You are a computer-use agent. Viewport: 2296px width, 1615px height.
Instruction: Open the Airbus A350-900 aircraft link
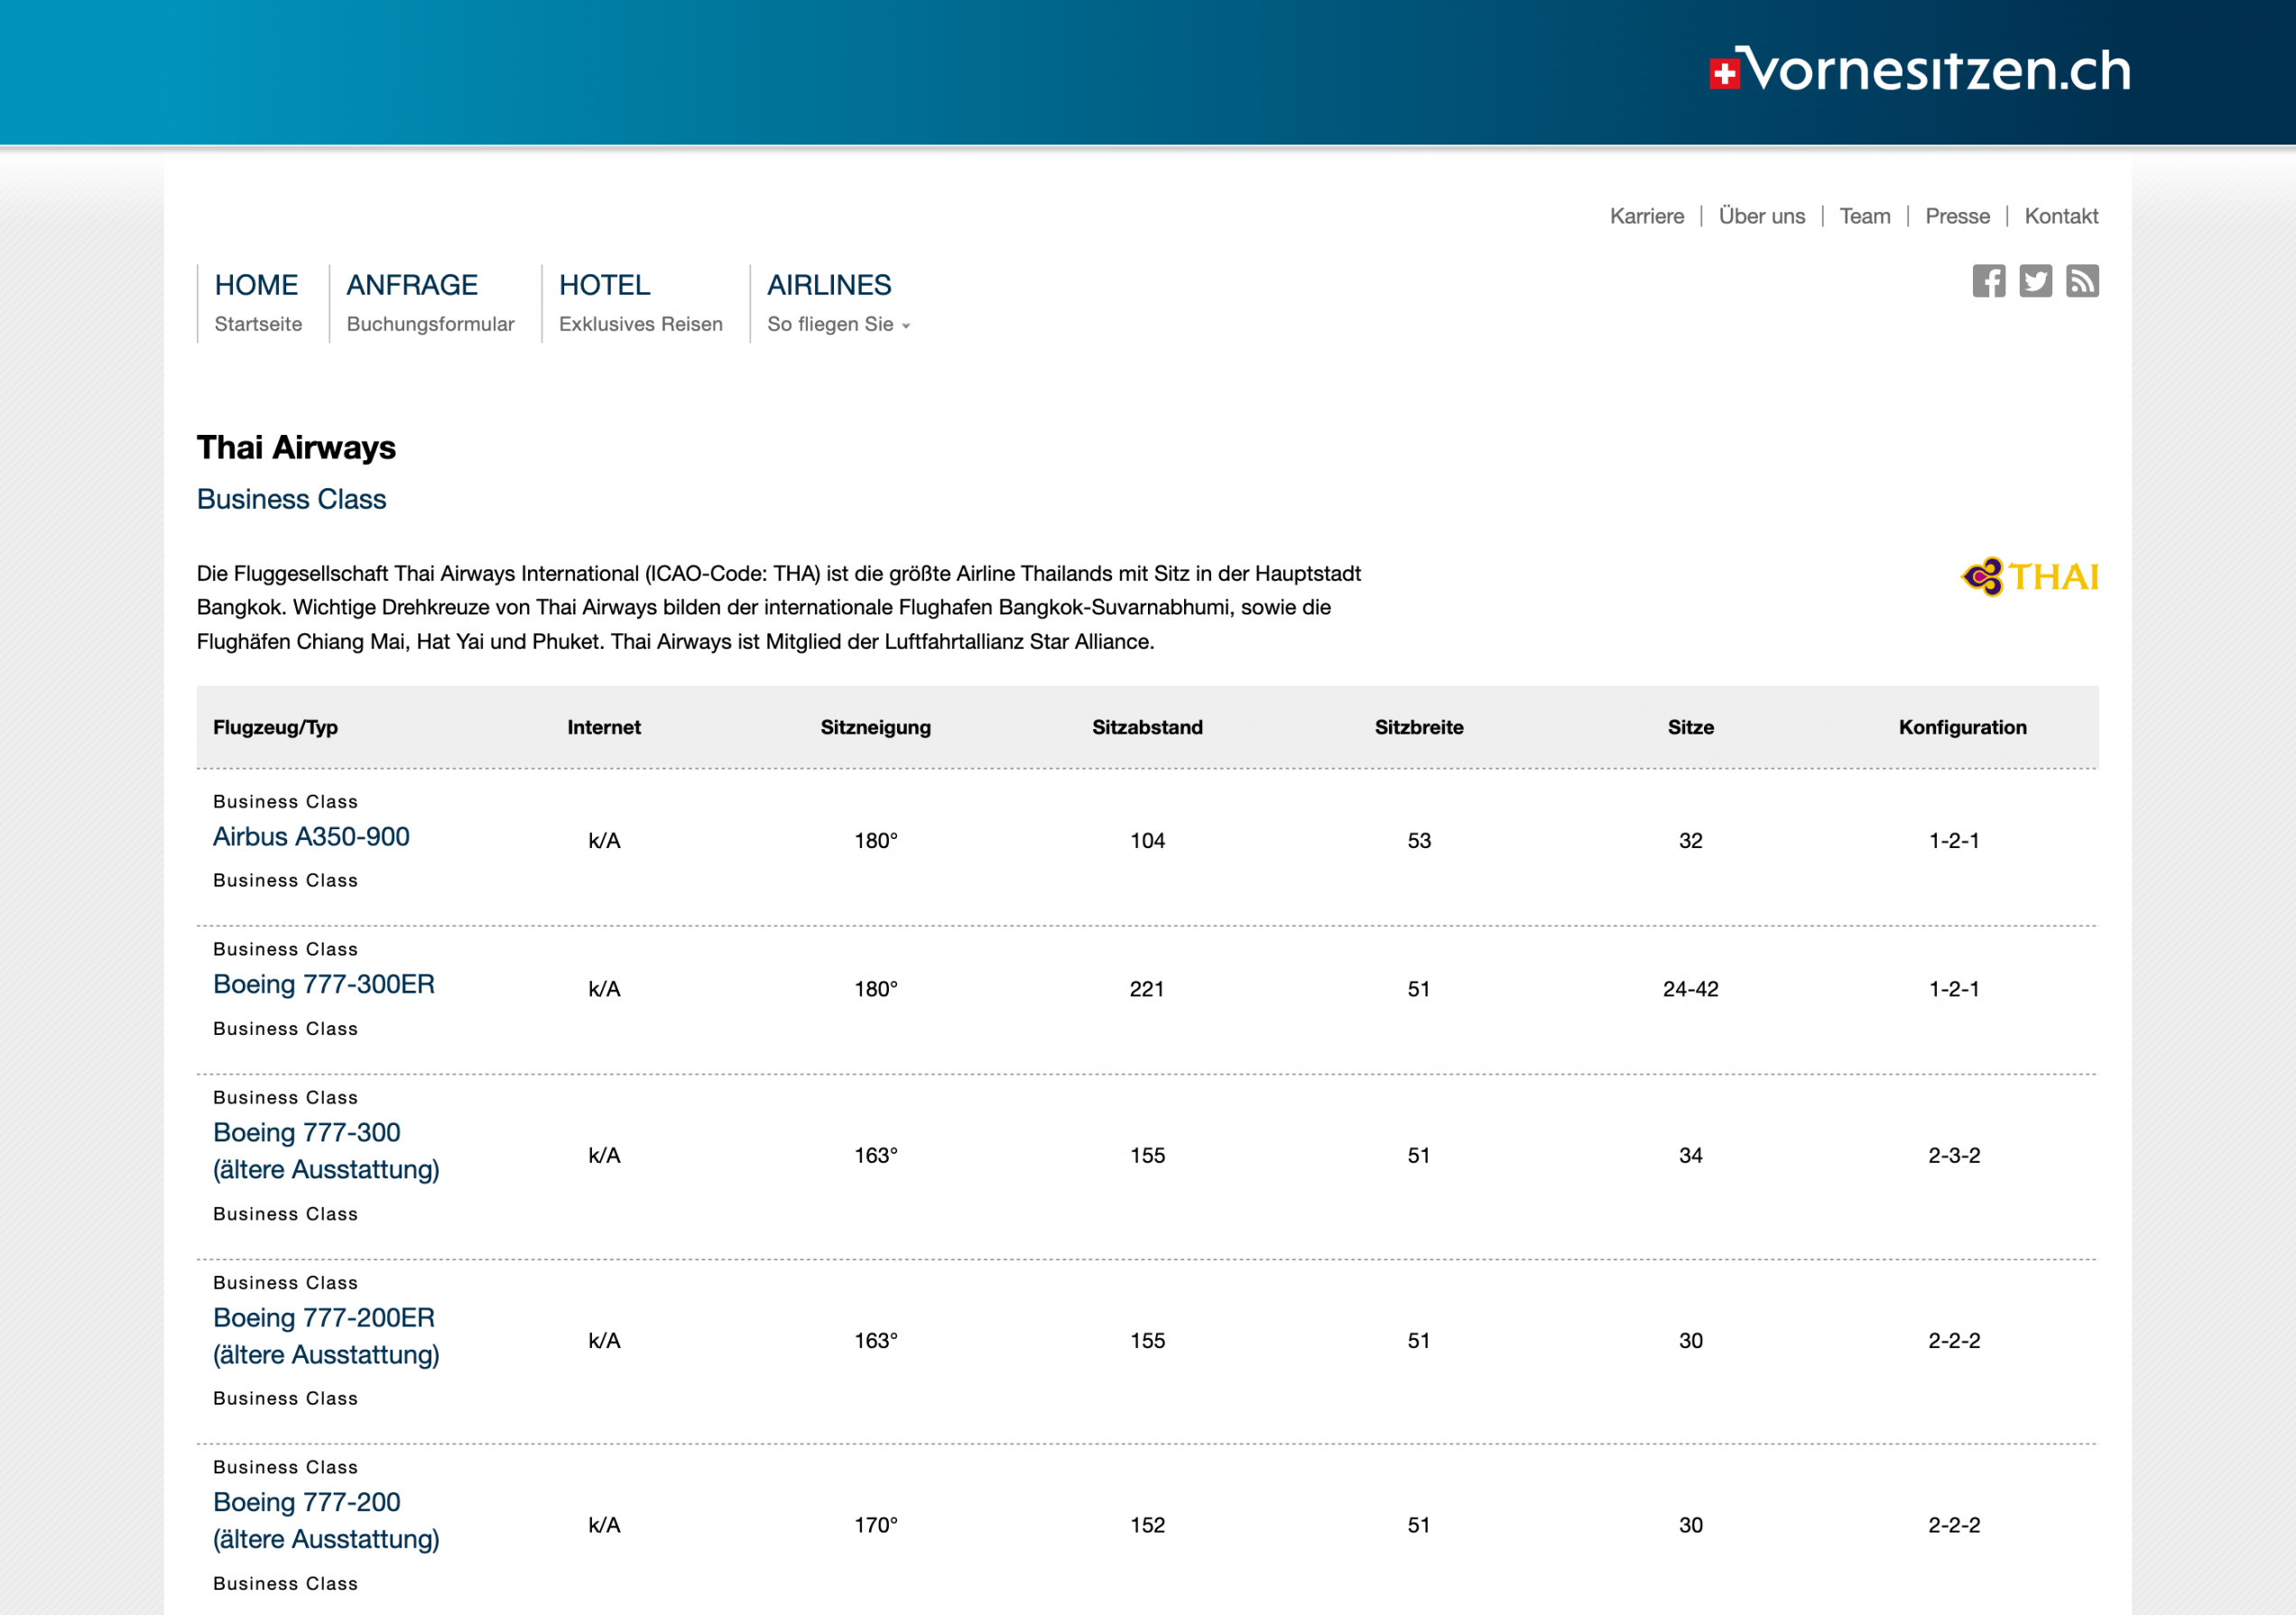pyautogui.click(x=311, y=836)
